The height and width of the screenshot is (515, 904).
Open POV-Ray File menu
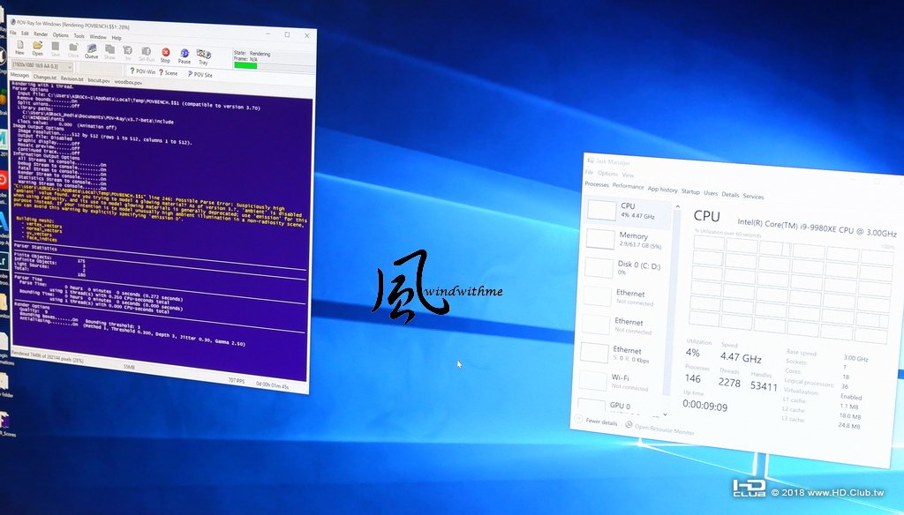(13, 33)
